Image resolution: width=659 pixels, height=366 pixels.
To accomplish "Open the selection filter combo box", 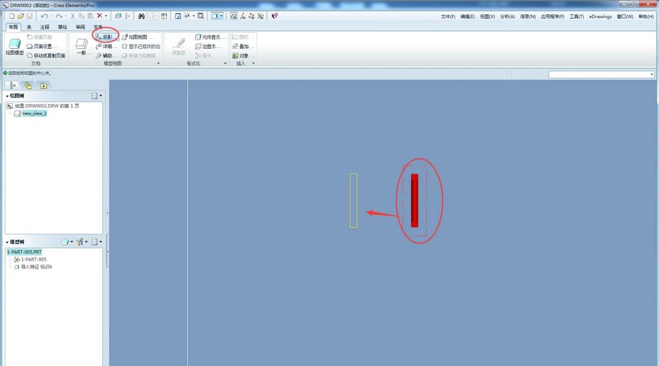I will 602,74.
